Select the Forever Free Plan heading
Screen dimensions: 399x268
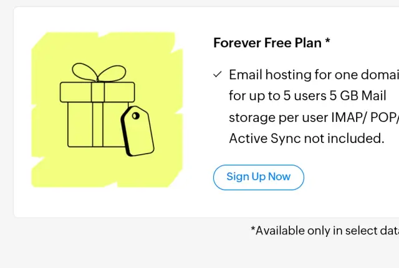[272, 43]
